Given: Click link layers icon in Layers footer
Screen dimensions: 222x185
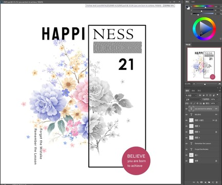Looking at the screenshot, I should coord(194,182).
